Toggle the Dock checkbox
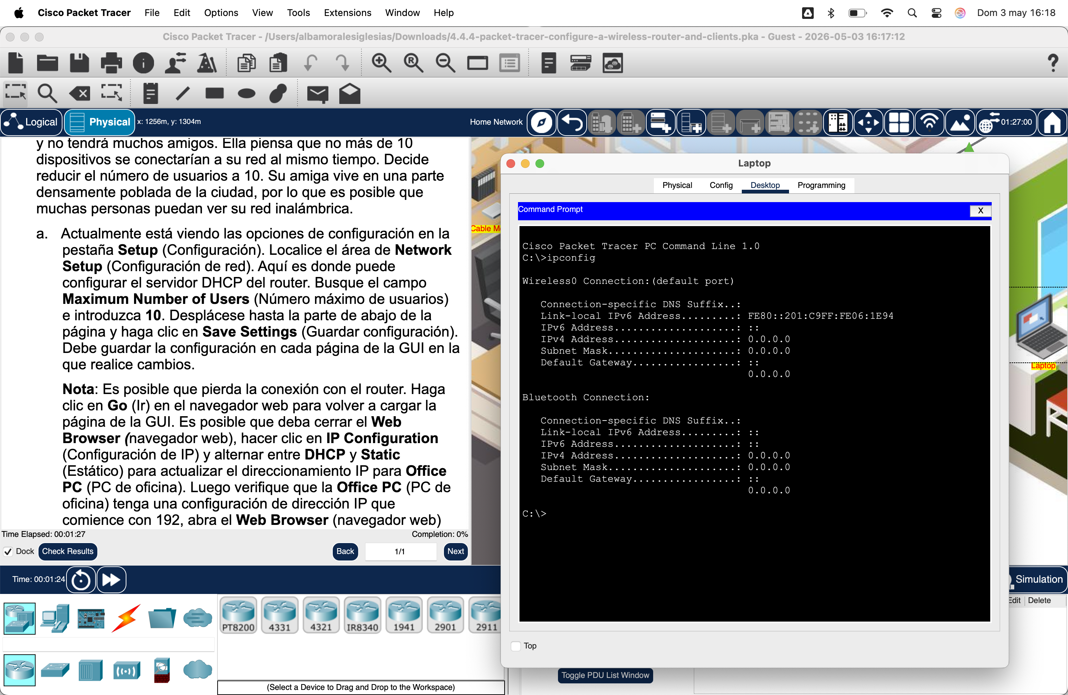 [8, 551]
